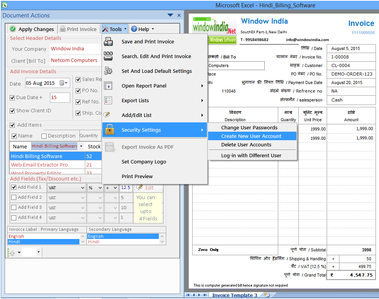Uncheck Add Field 1
Screen dimensions: 379x299
click(x=14, y=187)
